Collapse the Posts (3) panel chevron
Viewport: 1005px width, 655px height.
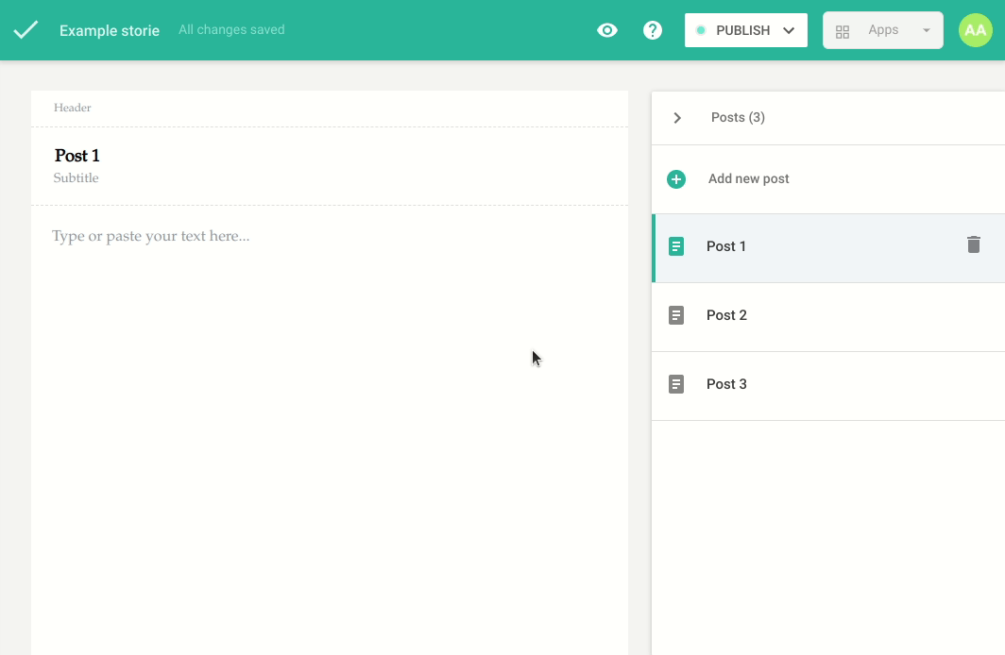click(677, 118)
